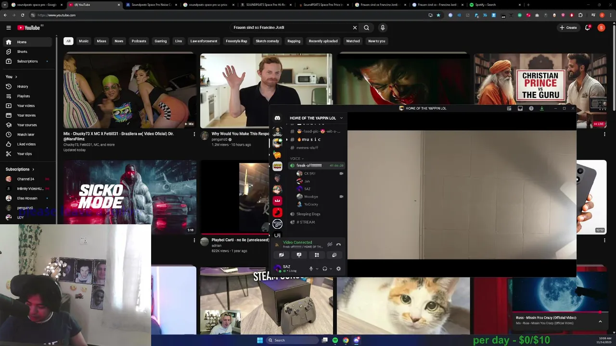
Task: Collapse the VOICE channel category
Action: [296, 159]
